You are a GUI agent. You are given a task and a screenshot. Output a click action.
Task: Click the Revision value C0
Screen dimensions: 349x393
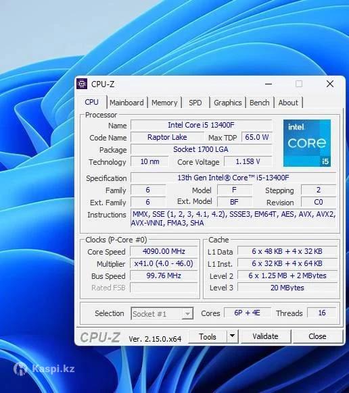(x=319, y=202)
